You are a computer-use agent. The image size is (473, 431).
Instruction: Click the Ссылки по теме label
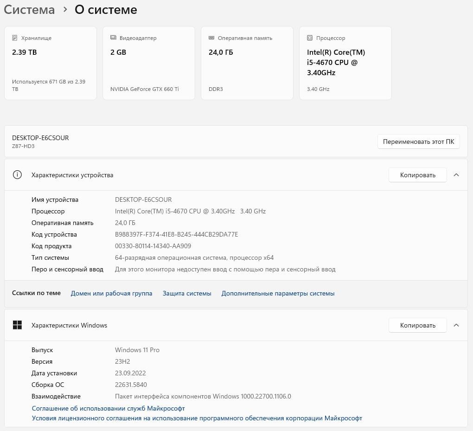(x=36, y=293)
